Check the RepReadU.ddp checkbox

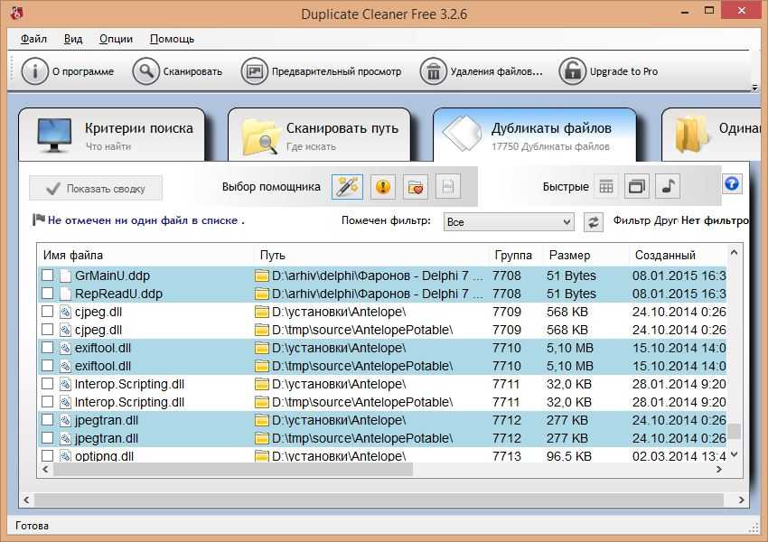pos(48,294)
